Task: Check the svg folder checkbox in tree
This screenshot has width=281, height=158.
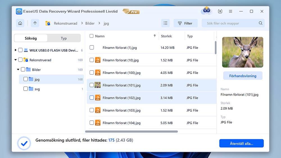Action: click(26, 89)
